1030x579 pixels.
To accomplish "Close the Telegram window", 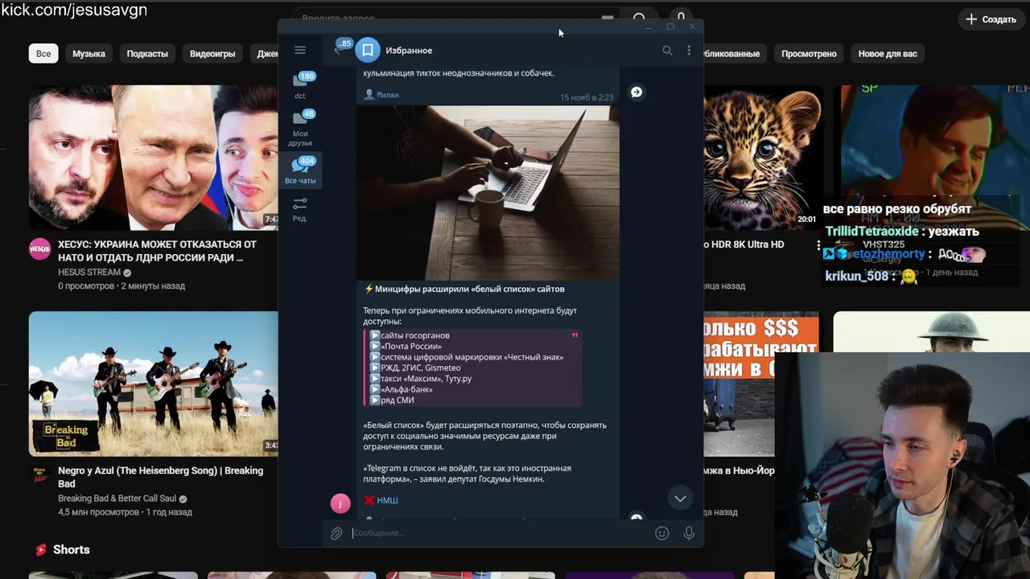I will pos(693,27).
